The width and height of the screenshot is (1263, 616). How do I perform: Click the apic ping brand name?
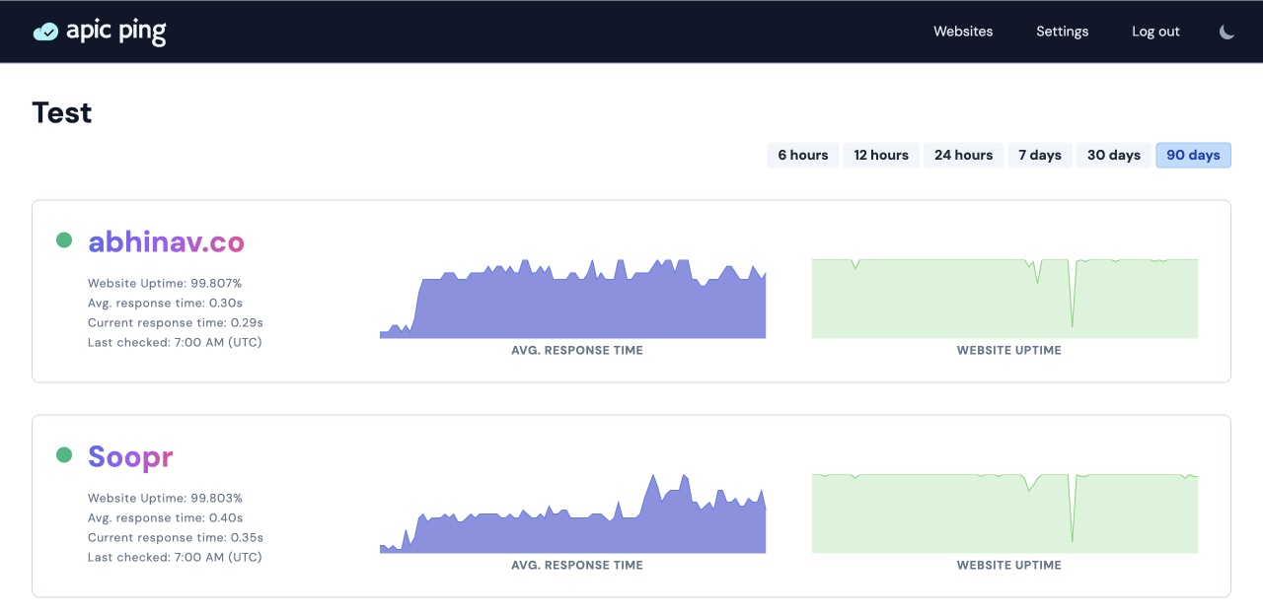pyautogui.click(x=116, y=33)
